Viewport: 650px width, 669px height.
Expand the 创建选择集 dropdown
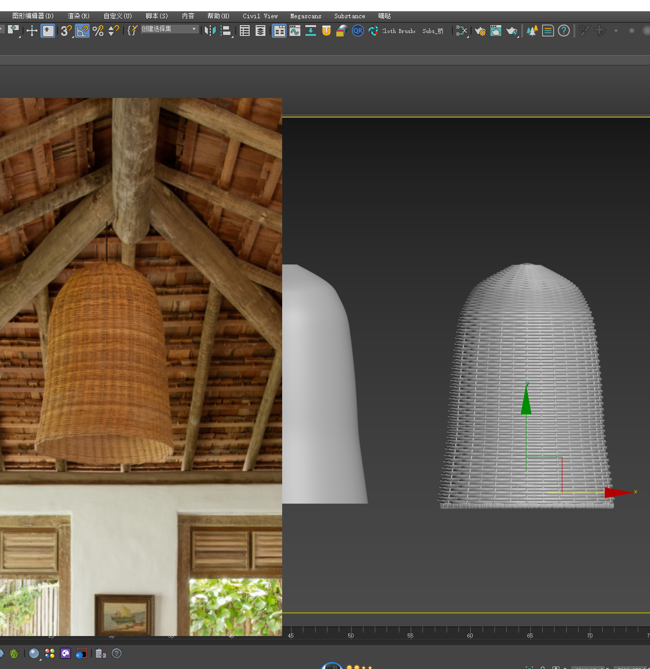[194, 29]
